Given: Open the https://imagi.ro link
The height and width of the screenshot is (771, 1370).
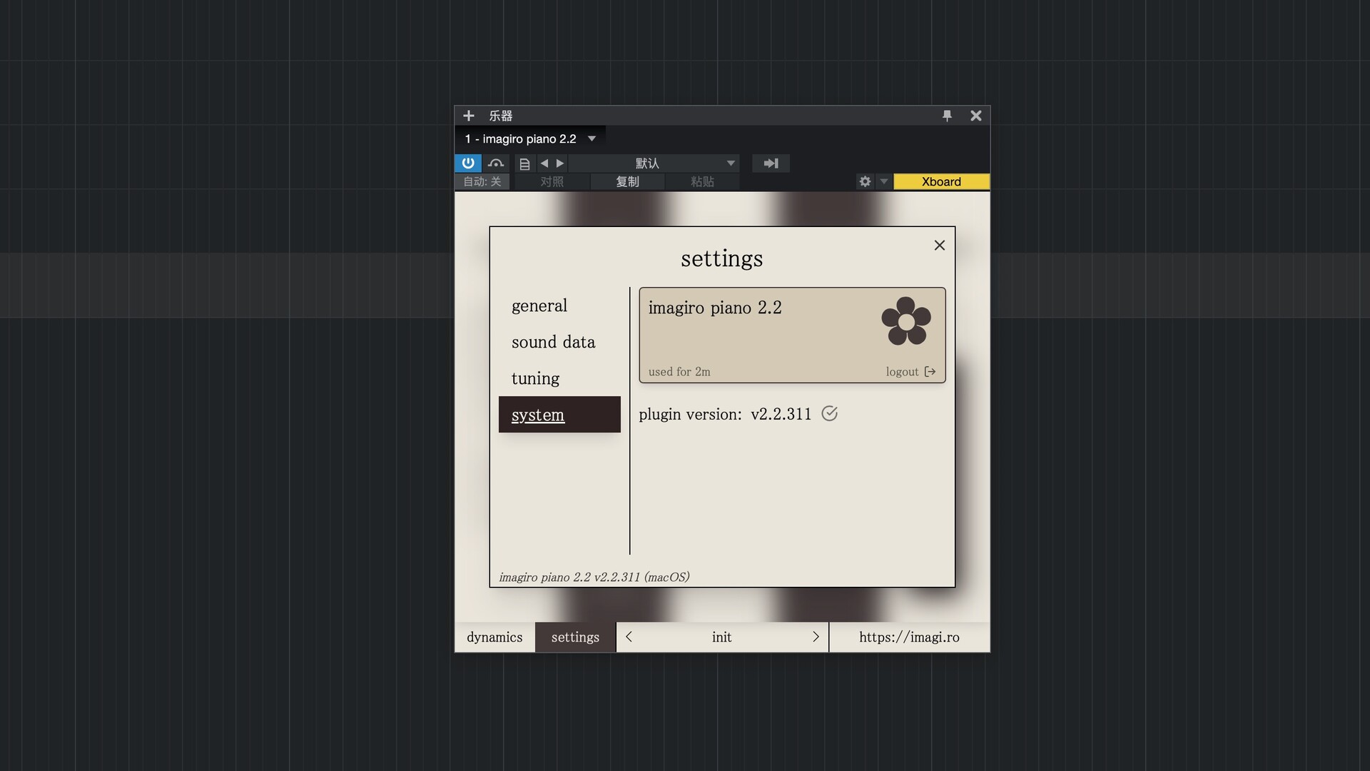Looking at the screenshot, I should coord(909,637).
